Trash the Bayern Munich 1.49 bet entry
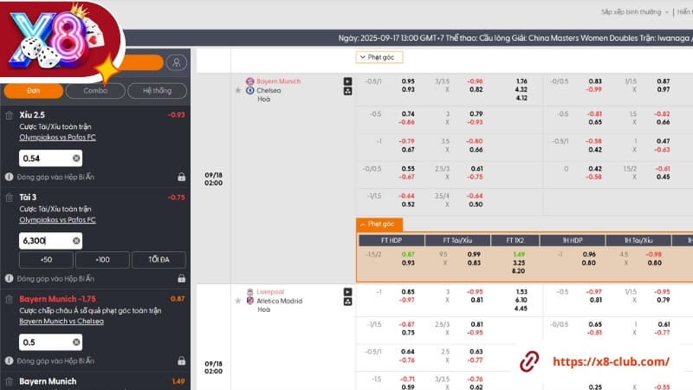This screenshot has height=390, width=693. (x=9, y=381)
